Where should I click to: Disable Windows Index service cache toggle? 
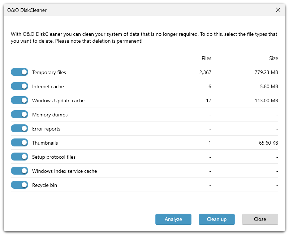coord(20,171)
